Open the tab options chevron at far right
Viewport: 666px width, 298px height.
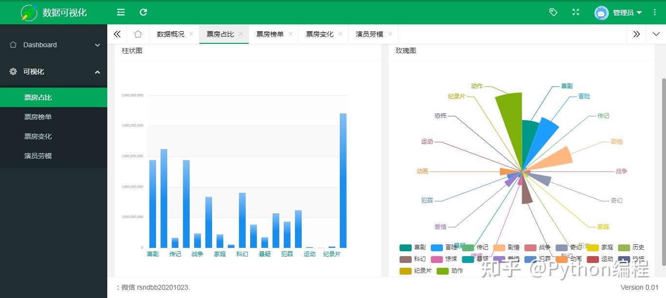point(655,34)
